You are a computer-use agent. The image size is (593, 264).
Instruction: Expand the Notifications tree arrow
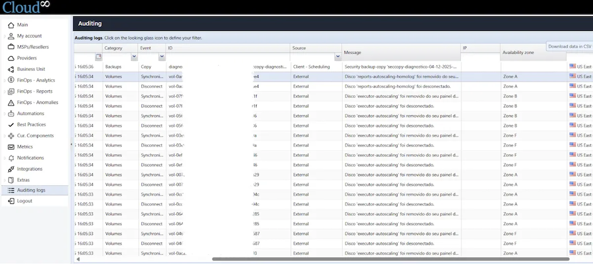pos(5,158)
